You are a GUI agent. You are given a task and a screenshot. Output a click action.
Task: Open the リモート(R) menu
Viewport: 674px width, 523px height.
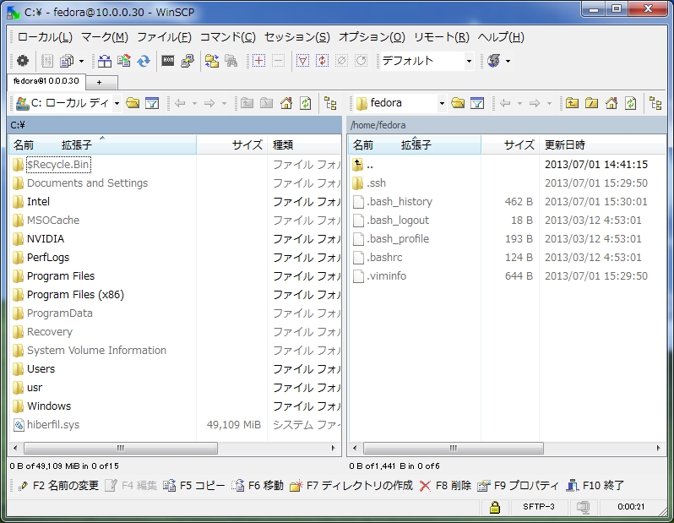pyautogui.click(x=442, y=37)
